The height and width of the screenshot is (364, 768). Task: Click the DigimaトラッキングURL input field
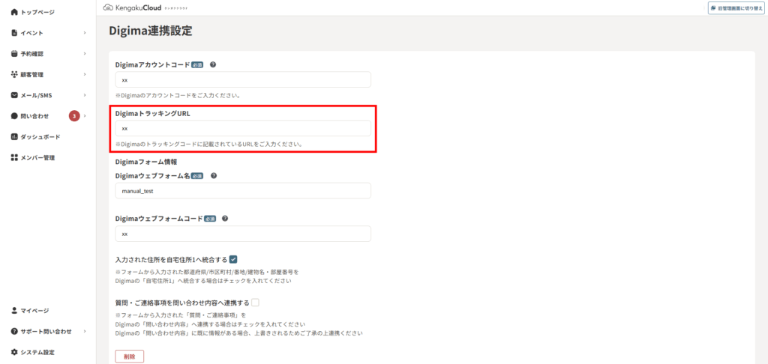243,128
